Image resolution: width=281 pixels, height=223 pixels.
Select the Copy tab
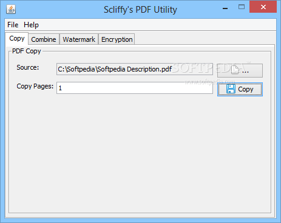click(x=17, y=38)
